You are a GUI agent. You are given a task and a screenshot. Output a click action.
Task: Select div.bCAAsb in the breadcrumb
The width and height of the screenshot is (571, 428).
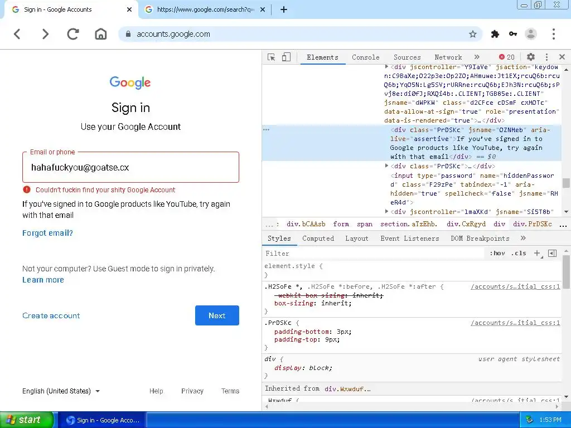306,224
